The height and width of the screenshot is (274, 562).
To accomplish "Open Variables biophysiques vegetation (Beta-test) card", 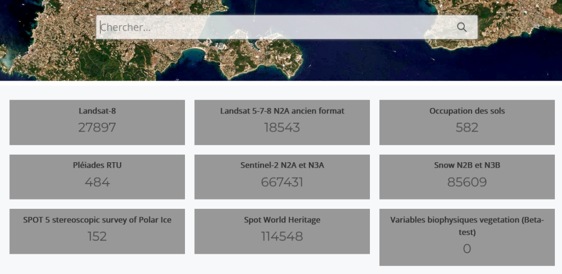I will [467, 237].
